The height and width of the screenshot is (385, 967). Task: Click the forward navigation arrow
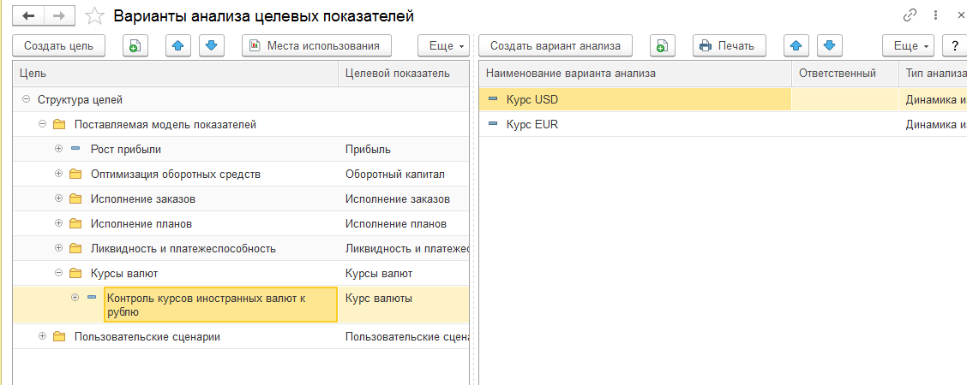point(58,15)
